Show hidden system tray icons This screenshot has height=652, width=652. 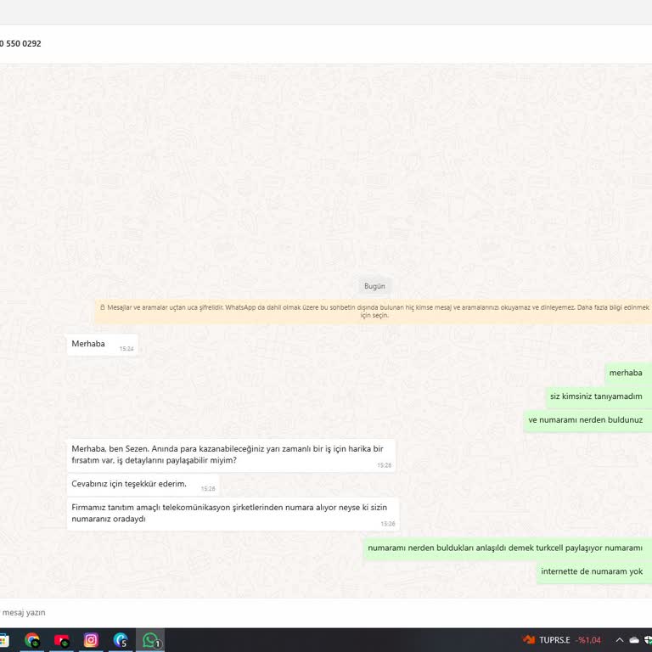pos(620,640)
